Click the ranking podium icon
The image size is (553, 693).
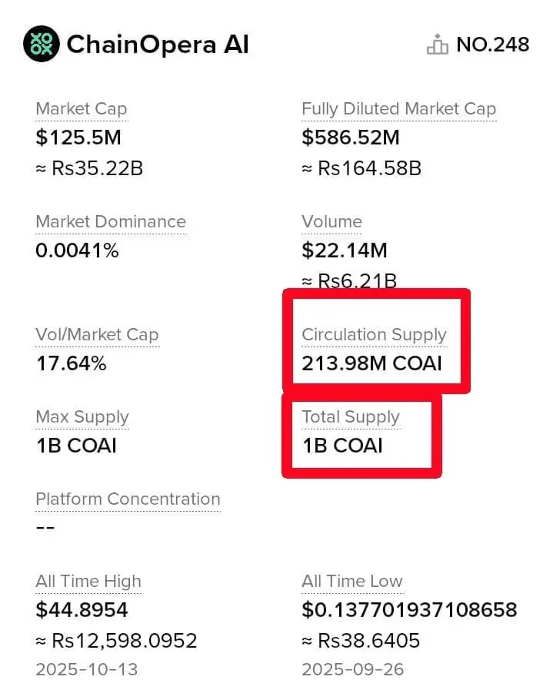coord(437,45)
